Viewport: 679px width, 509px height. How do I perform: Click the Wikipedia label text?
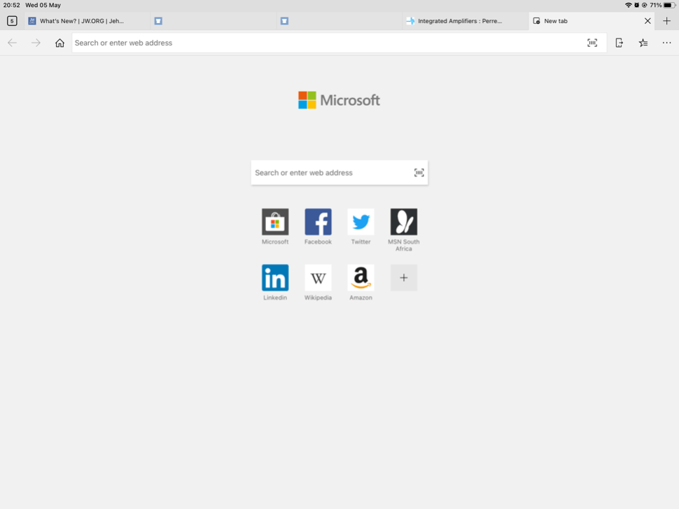(x=318, y=298)
